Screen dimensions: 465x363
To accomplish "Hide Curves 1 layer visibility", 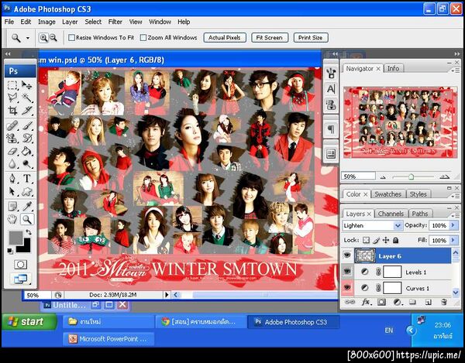I will click(346, 288).
